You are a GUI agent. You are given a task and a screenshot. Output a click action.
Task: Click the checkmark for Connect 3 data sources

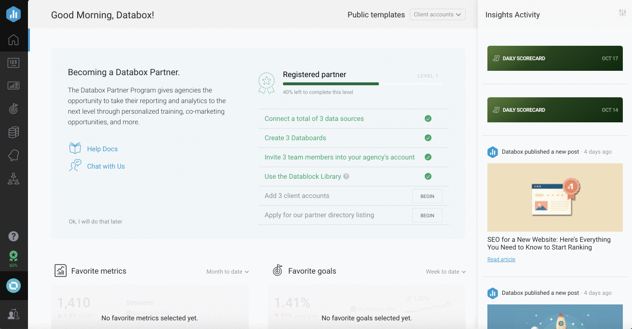[428, 118]
